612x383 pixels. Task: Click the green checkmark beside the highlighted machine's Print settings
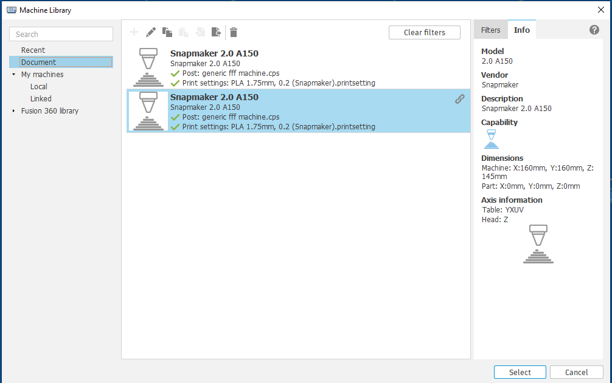(175, 127)
